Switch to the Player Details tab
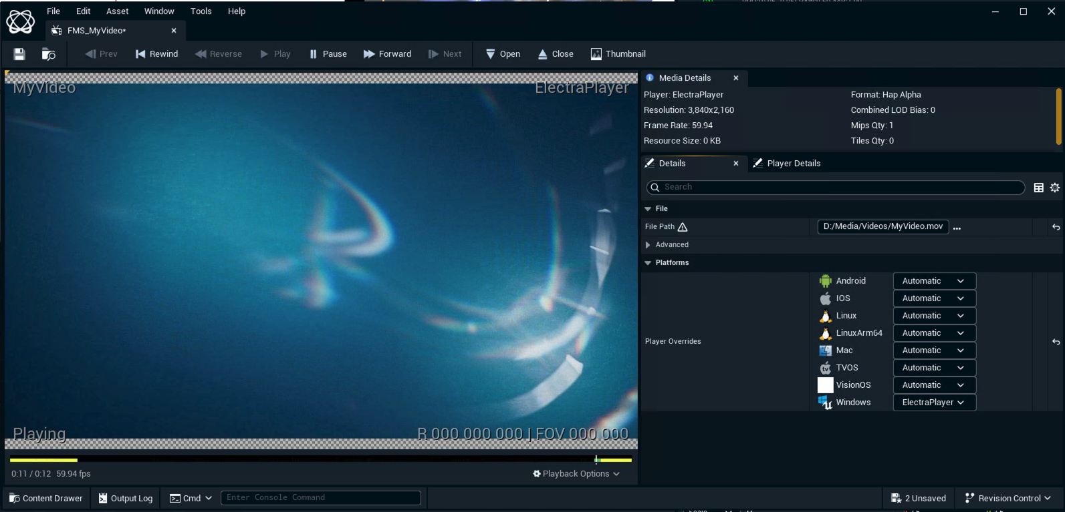Screen dimensions: 1065x512 [x=786, y=164]
